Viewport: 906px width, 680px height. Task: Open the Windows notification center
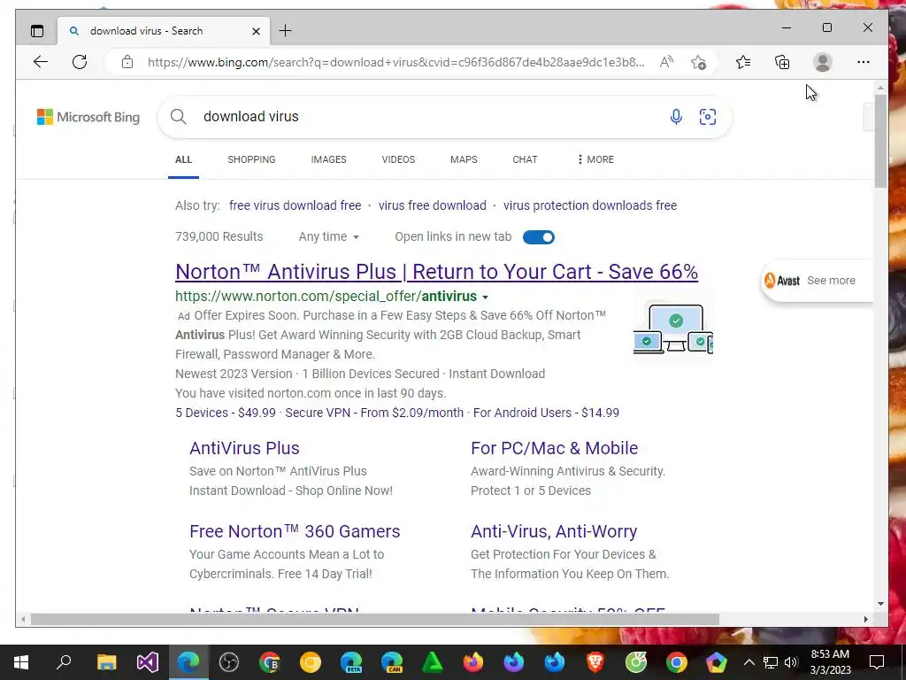coord(877,662)
